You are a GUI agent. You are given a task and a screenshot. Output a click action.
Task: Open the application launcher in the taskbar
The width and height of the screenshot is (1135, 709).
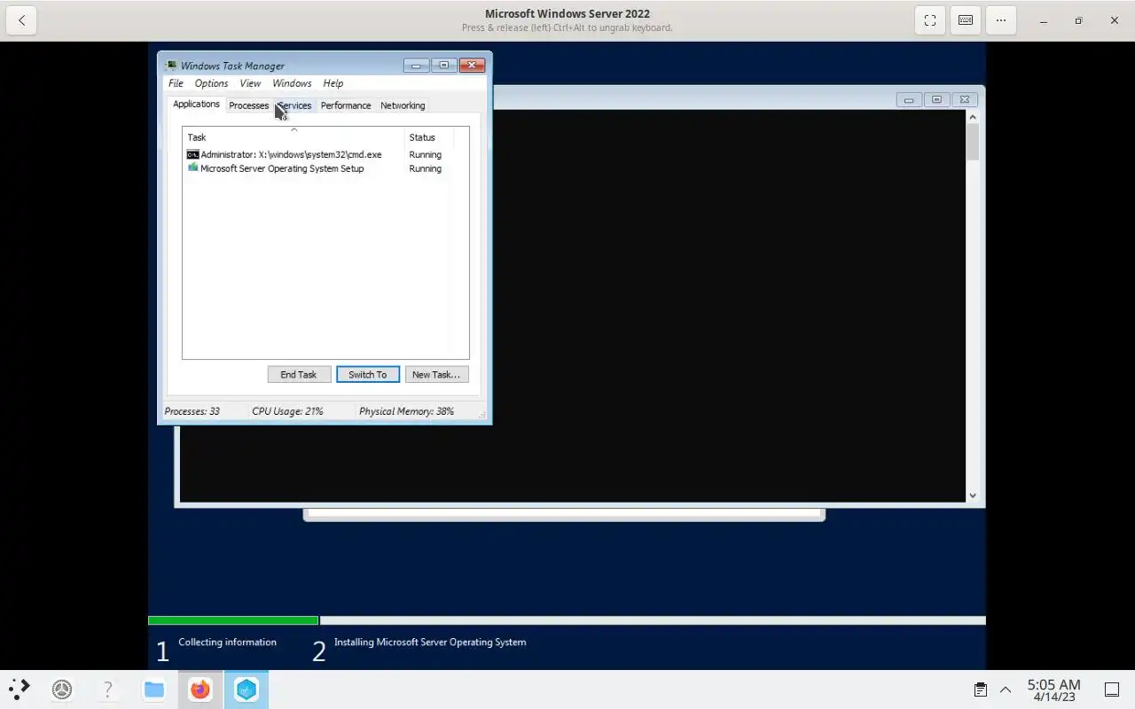pyautogui.click(x=20, y=690)
